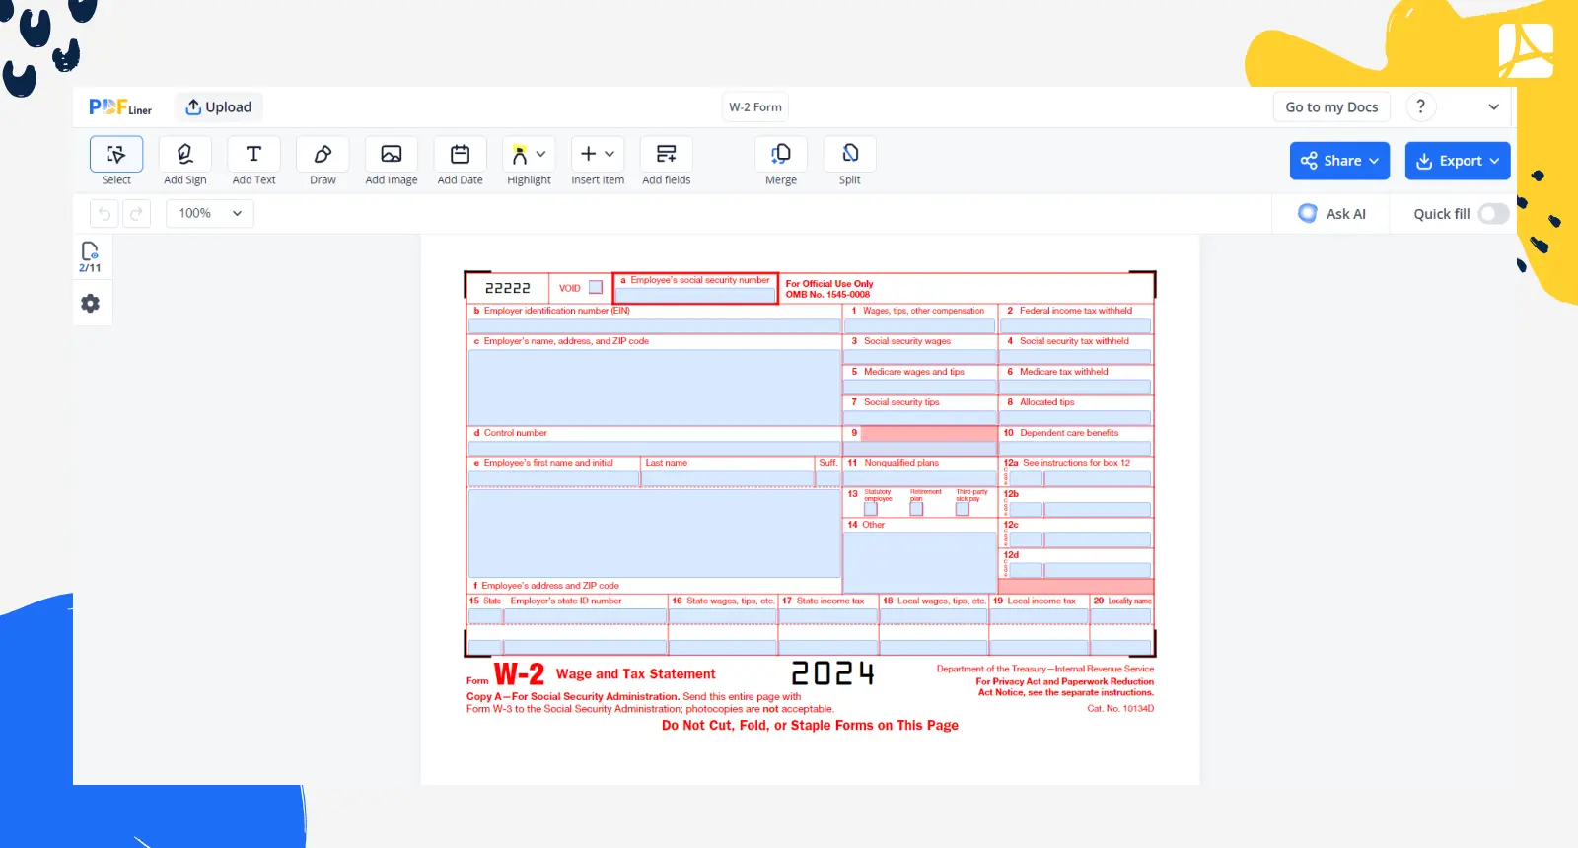The image size is (1578, 848).
Task: Click the Employee's social security number field
Action: point(695,295)
